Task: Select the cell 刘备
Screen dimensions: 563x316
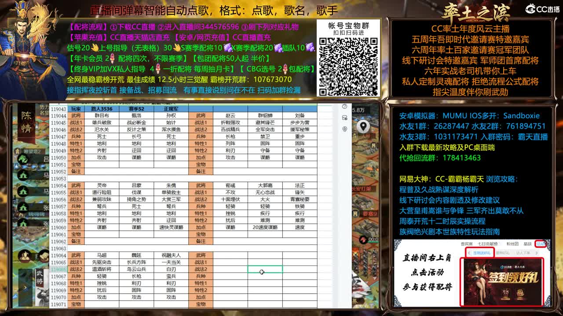Action: [x=300, y=116]
